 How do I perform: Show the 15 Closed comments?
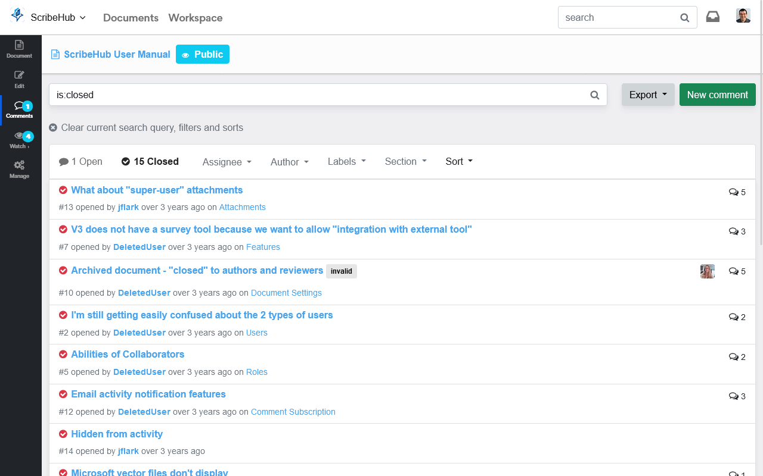pyautogui.click(x=150, y=162)
